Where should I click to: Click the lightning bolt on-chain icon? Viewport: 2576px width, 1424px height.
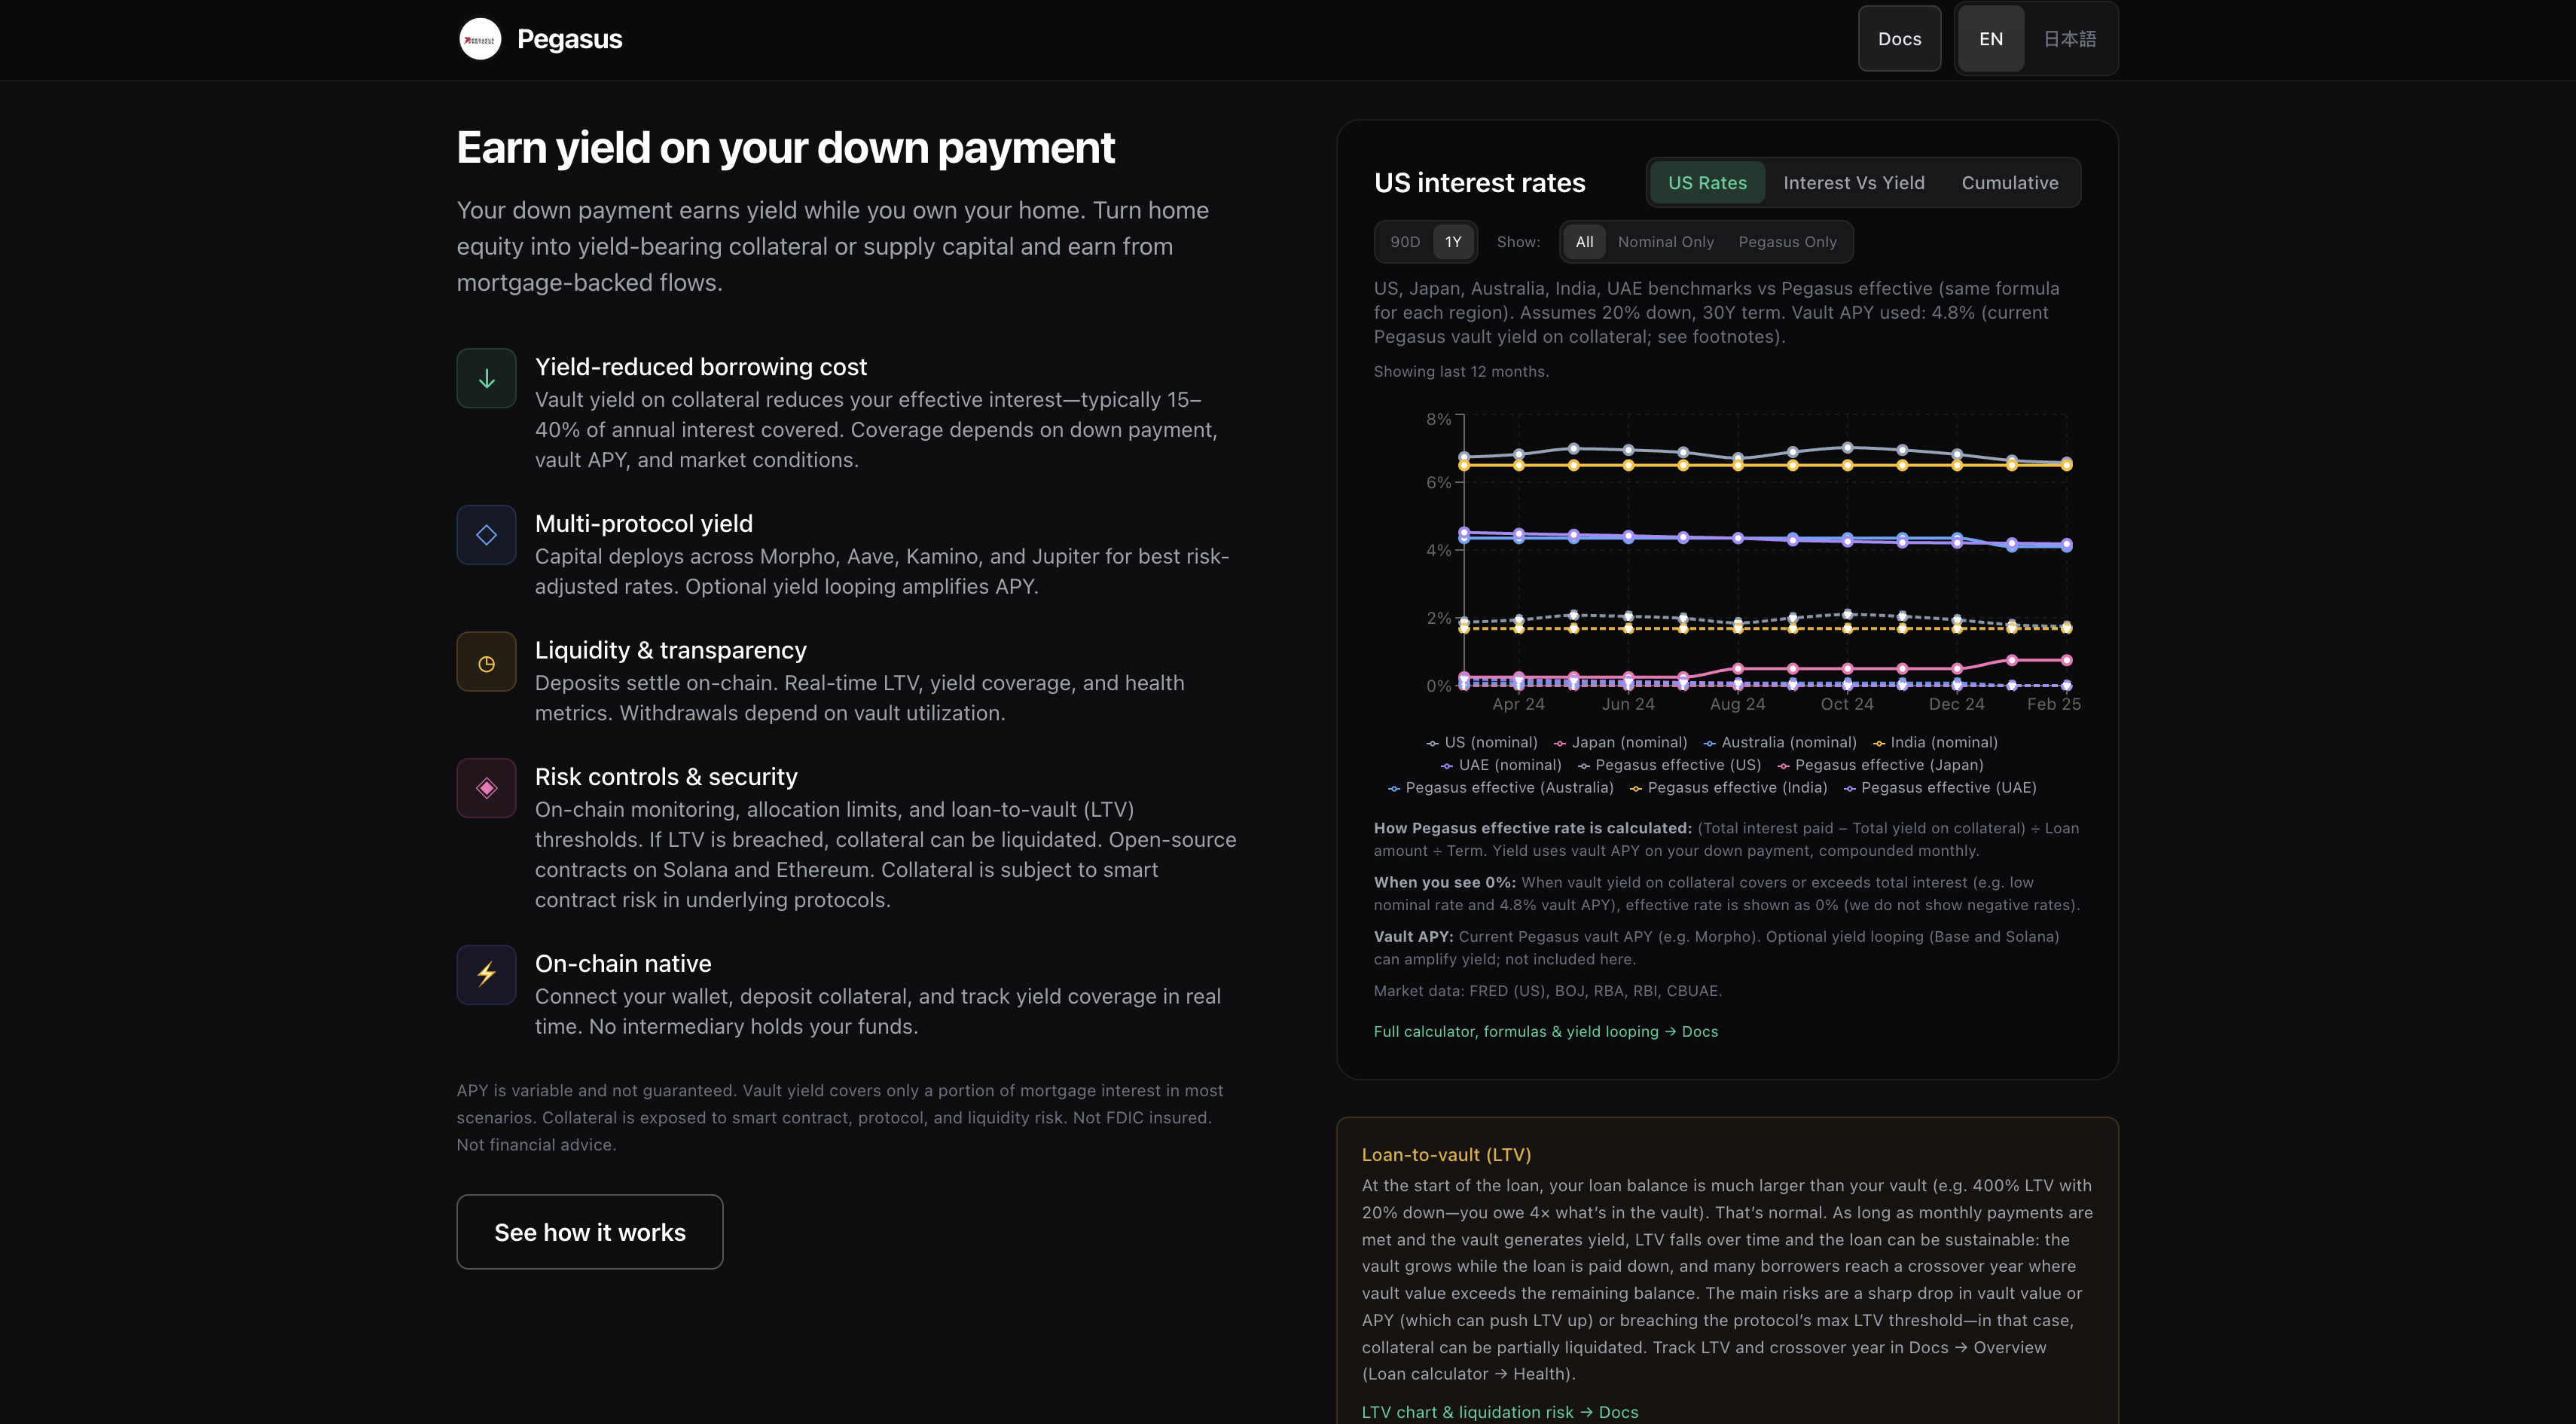[x=486, y=974]
